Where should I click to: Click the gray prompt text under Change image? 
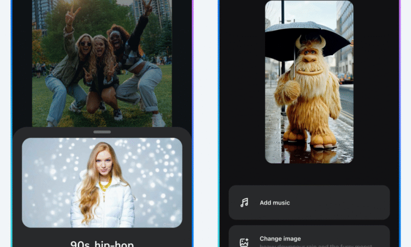point(316,245)
